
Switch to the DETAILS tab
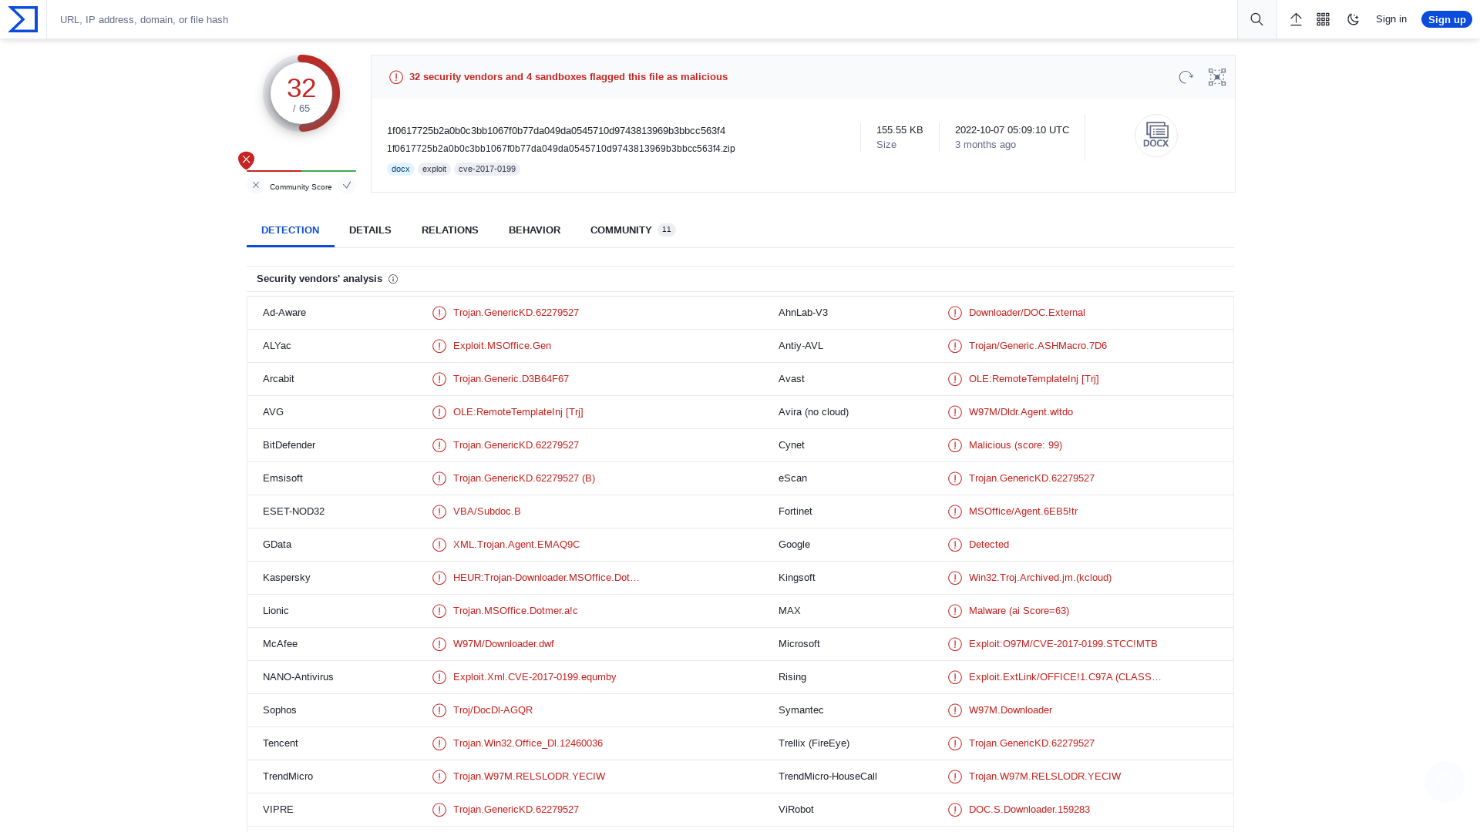click(370, 230)
